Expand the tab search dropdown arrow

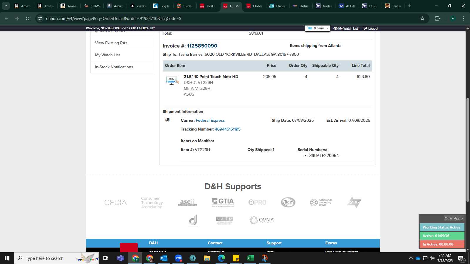click(x=6, y=6)
